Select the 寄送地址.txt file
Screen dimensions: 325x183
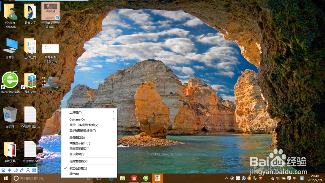point(30,152)
